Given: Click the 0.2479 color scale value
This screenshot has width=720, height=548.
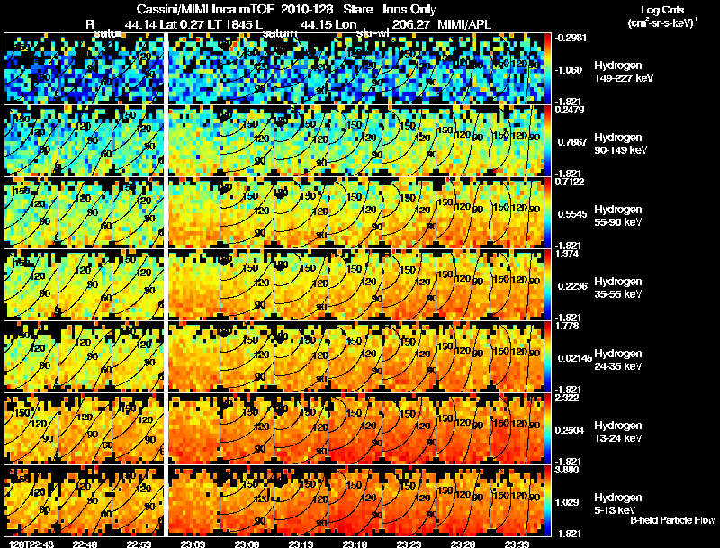Looking at the screenshot, I should click(570, 110).
